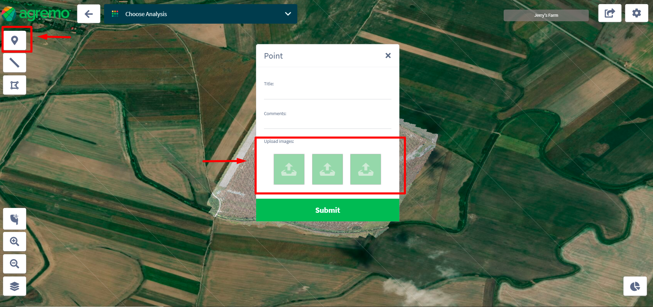Go back using the left arrow button

[89, 14]
